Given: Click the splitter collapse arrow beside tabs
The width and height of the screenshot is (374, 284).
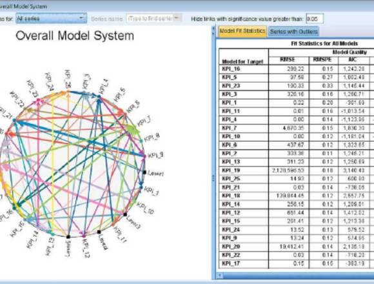Looking at the screenshot, I should [213, 31].
